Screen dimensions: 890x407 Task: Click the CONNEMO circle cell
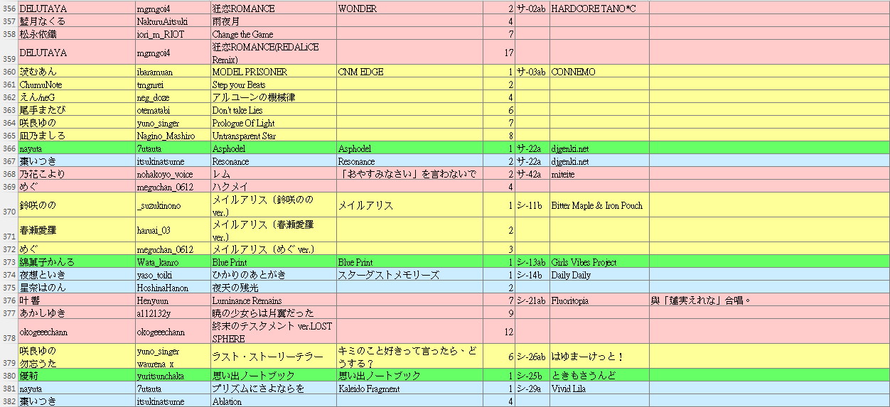pyautogui.click(x=599, y=72)
